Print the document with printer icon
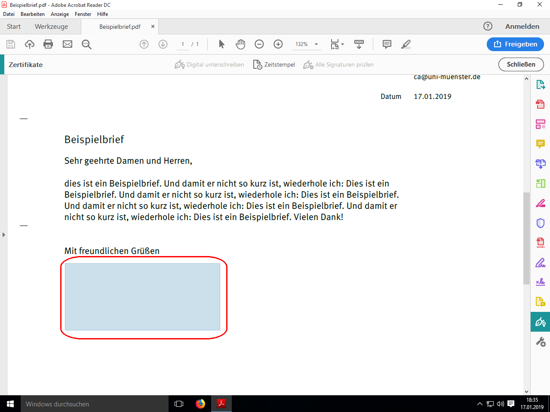Screen dimensions: 550x412 (x=48, y=44)
